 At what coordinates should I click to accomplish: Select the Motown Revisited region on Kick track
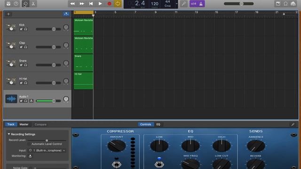[x=84, y=27]
